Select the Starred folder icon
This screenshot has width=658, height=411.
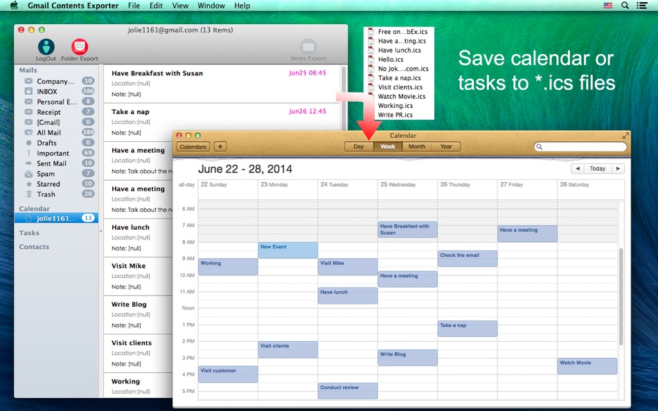[28, 183]
